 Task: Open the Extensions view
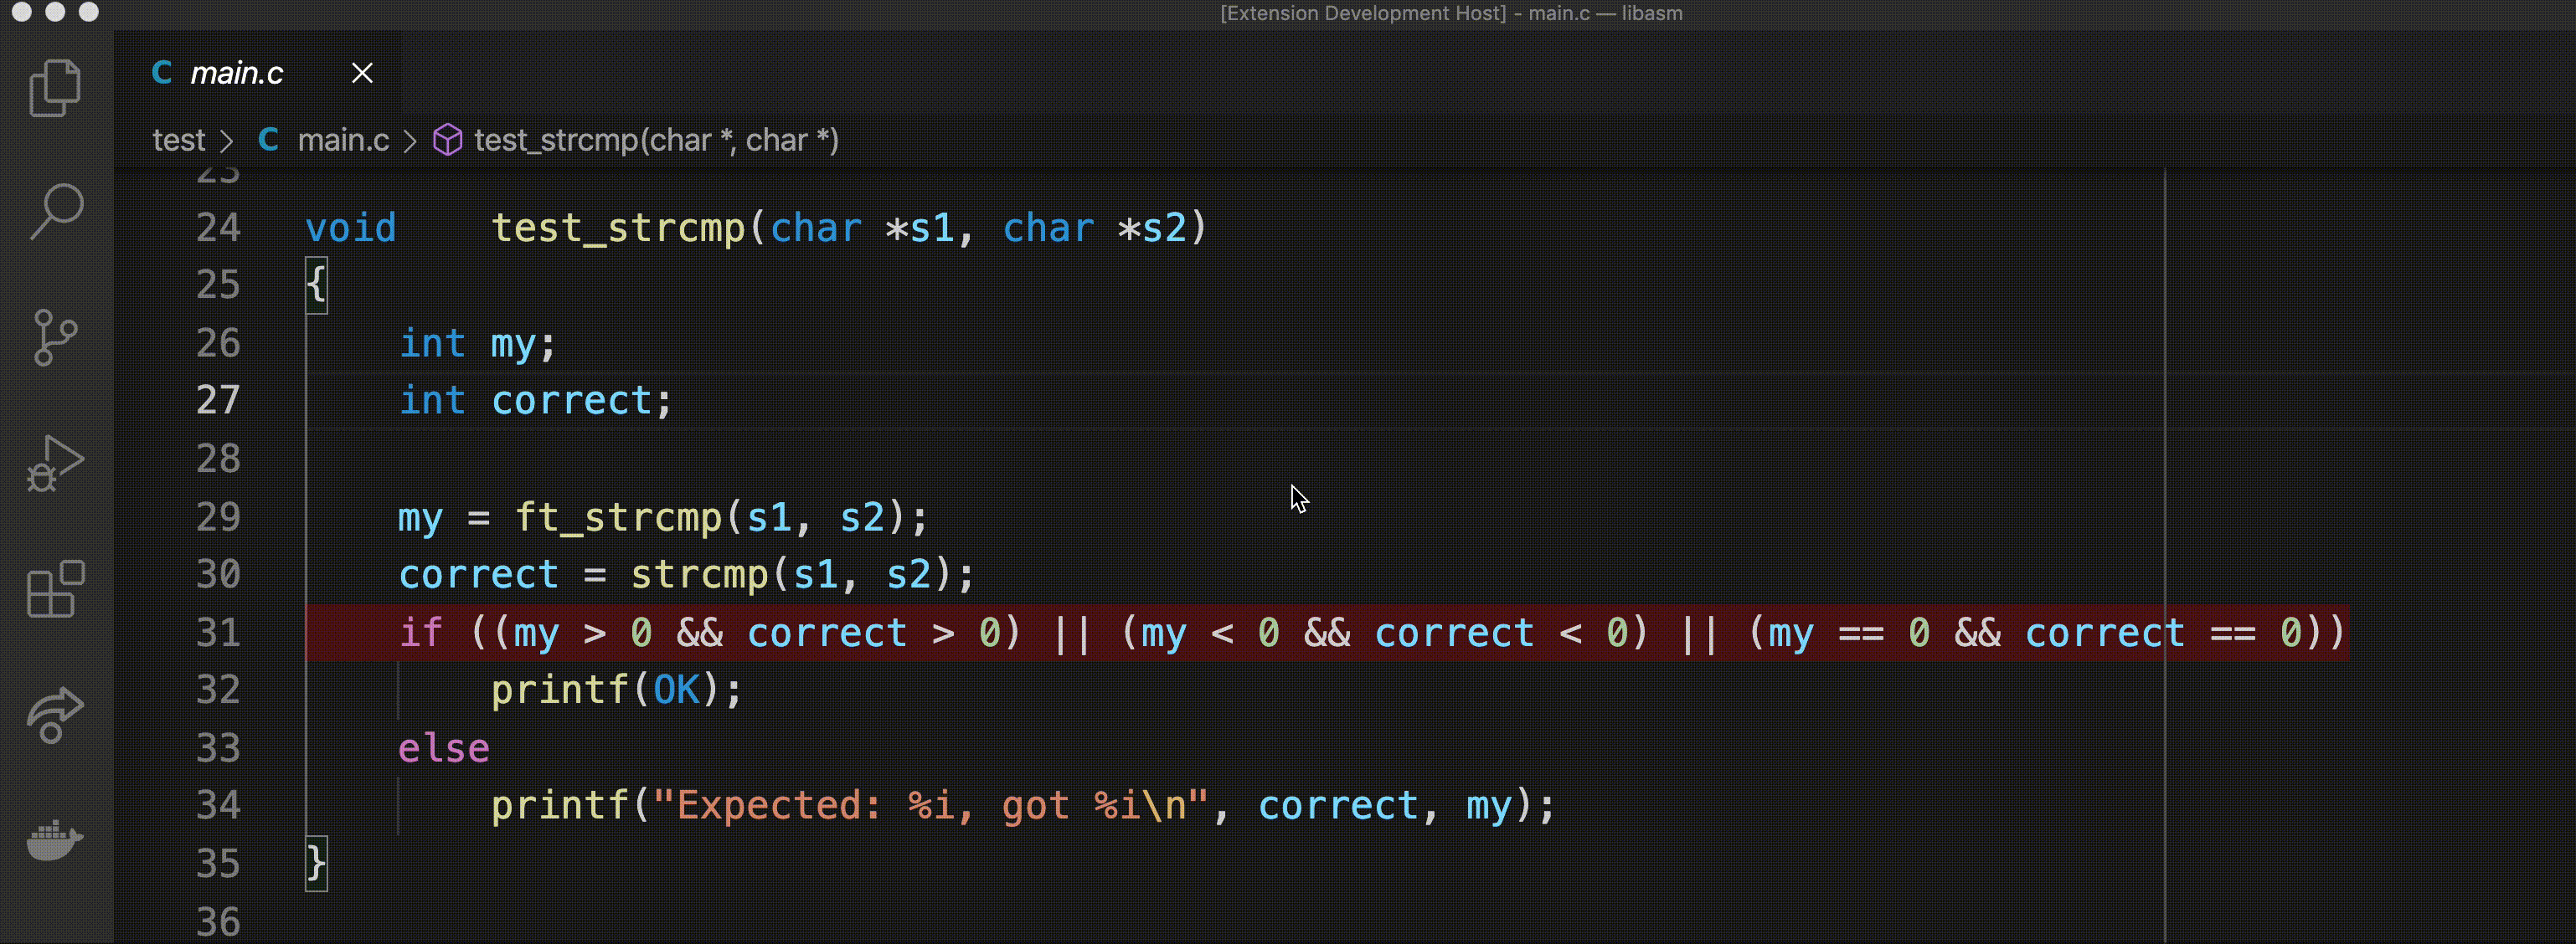(55, 588)
